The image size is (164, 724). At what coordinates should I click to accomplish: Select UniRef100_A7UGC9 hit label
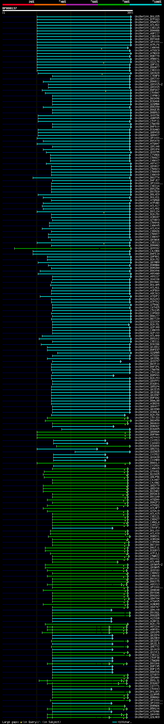tap(147, 50)
